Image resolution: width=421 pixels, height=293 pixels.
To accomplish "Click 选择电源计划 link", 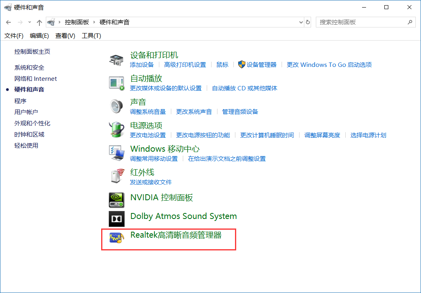I will point(368,135).
